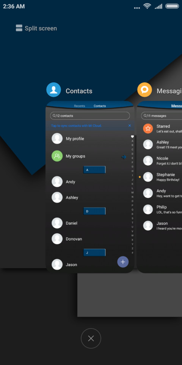This screenshot has height=365, width=182.
Task: Tap the Split screen icon
Action: click(19, 28)
